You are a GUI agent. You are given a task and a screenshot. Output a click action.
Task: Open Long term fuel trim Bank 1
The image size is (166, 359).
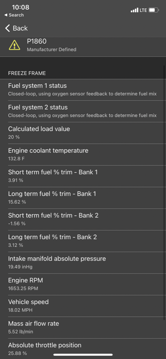tap(83, 198)
